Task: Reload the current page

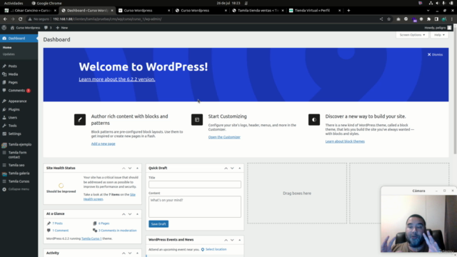Action: tap(21, 19)
